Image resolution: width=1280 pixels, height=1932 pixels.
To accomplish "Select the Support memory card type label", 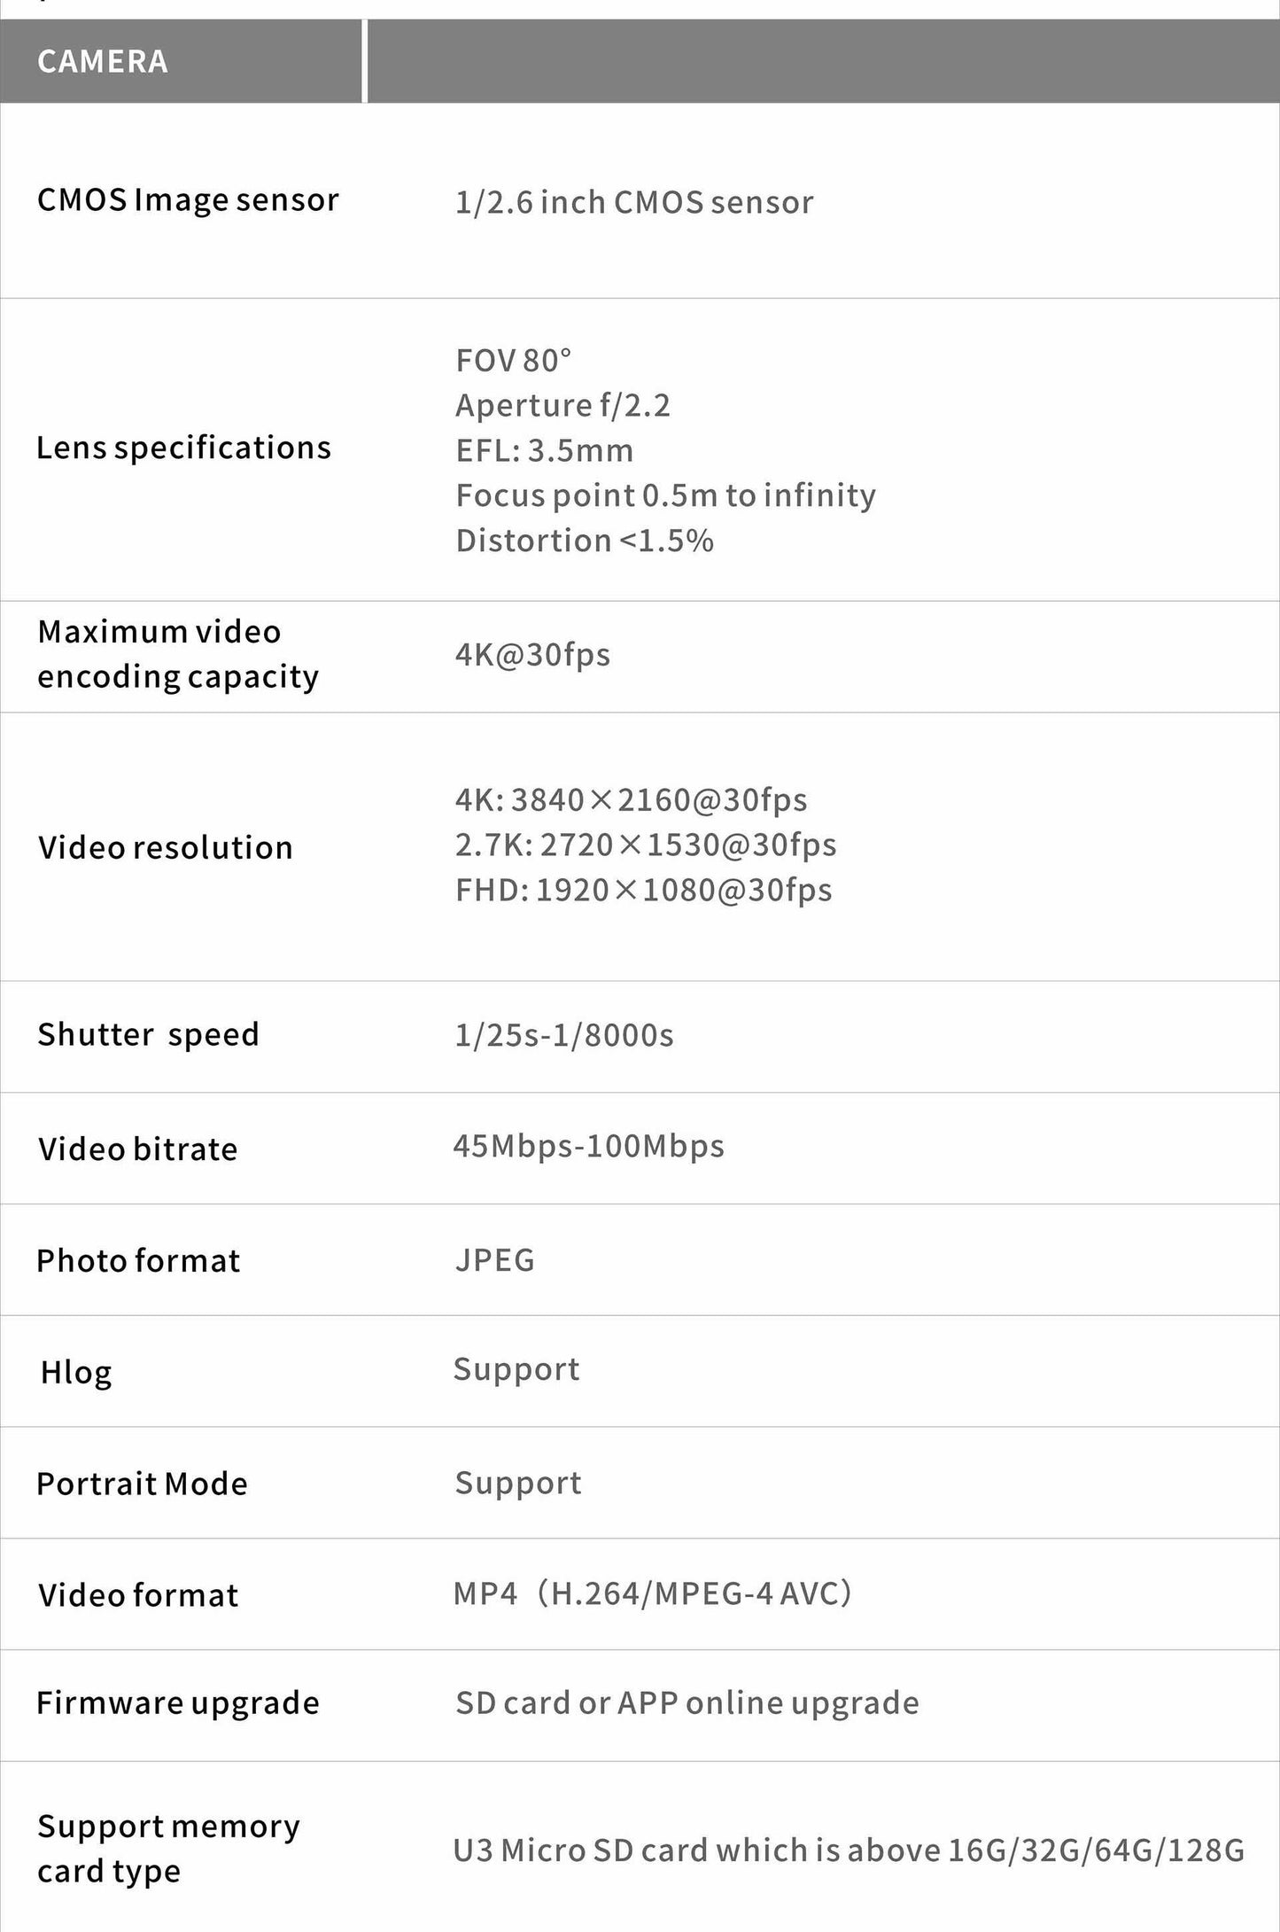I will point(168,1849).
